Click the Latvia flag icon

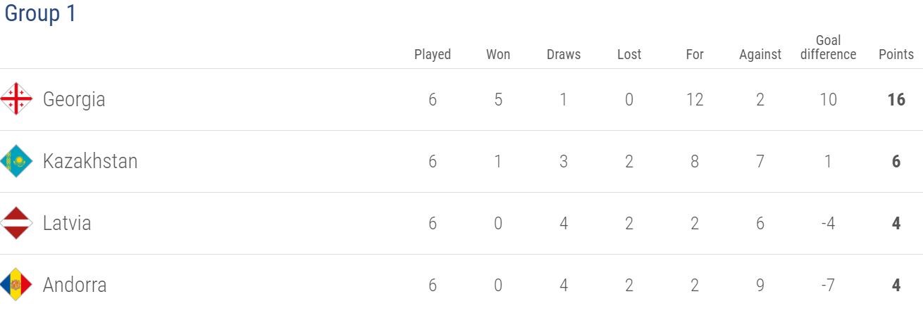pos(17,223)
